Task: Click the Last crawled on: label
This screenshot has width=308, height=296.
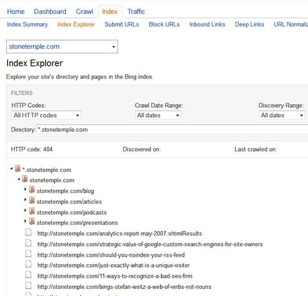Action: [x=256, y=149]
